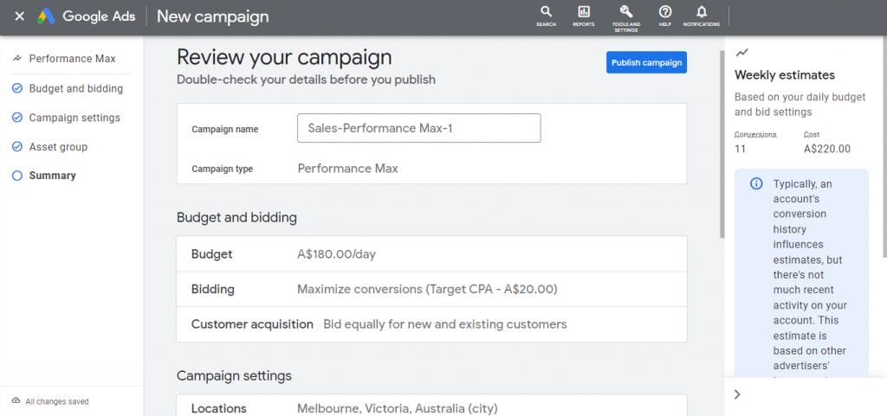Select the Summary step
This screenshot has width=887, height=416.
point(52,176)
